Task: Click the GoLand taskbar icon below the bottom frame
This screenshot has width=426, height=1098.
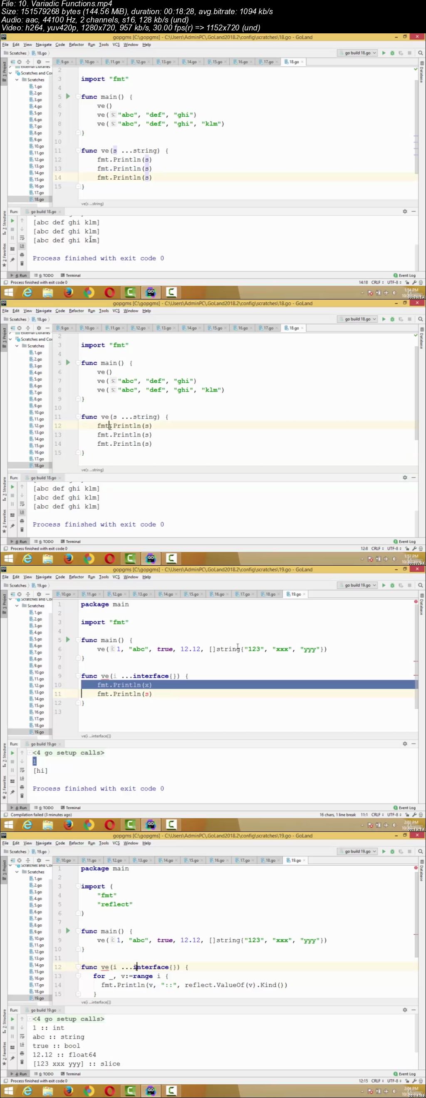Action: click(x=151, y=1091)
